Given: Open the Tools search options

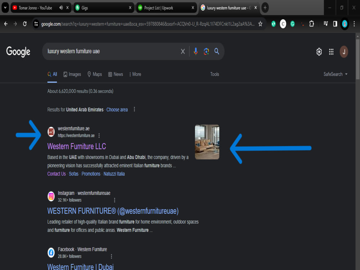Looking at the screenshot, I should [x=215, y=74].
